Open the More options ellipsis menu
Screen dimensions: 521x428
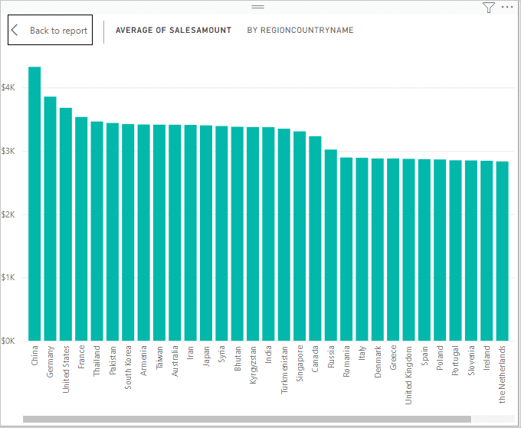click(506, 8)
